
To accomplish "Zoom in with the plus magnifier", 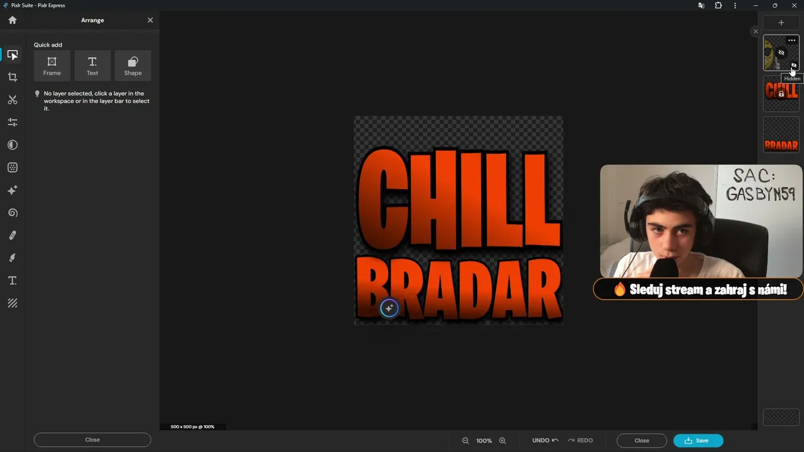I will click(x=503, y=441).
